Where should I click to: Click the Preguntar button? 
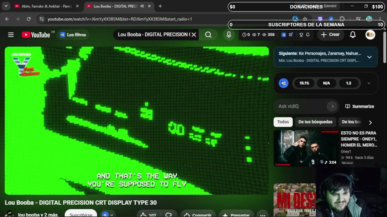pyautogui.click(x=236, y=215)
